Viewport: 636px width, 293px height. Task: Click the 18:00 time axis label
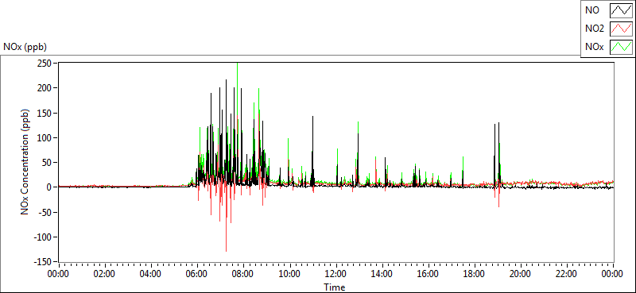(475, 274)
